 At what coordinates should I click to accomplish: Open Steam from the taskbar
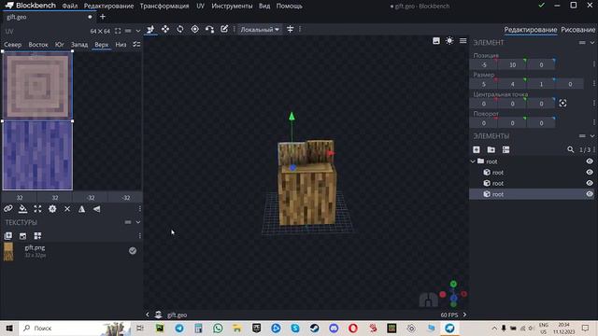pyautogui.click(x=314, y=328)
